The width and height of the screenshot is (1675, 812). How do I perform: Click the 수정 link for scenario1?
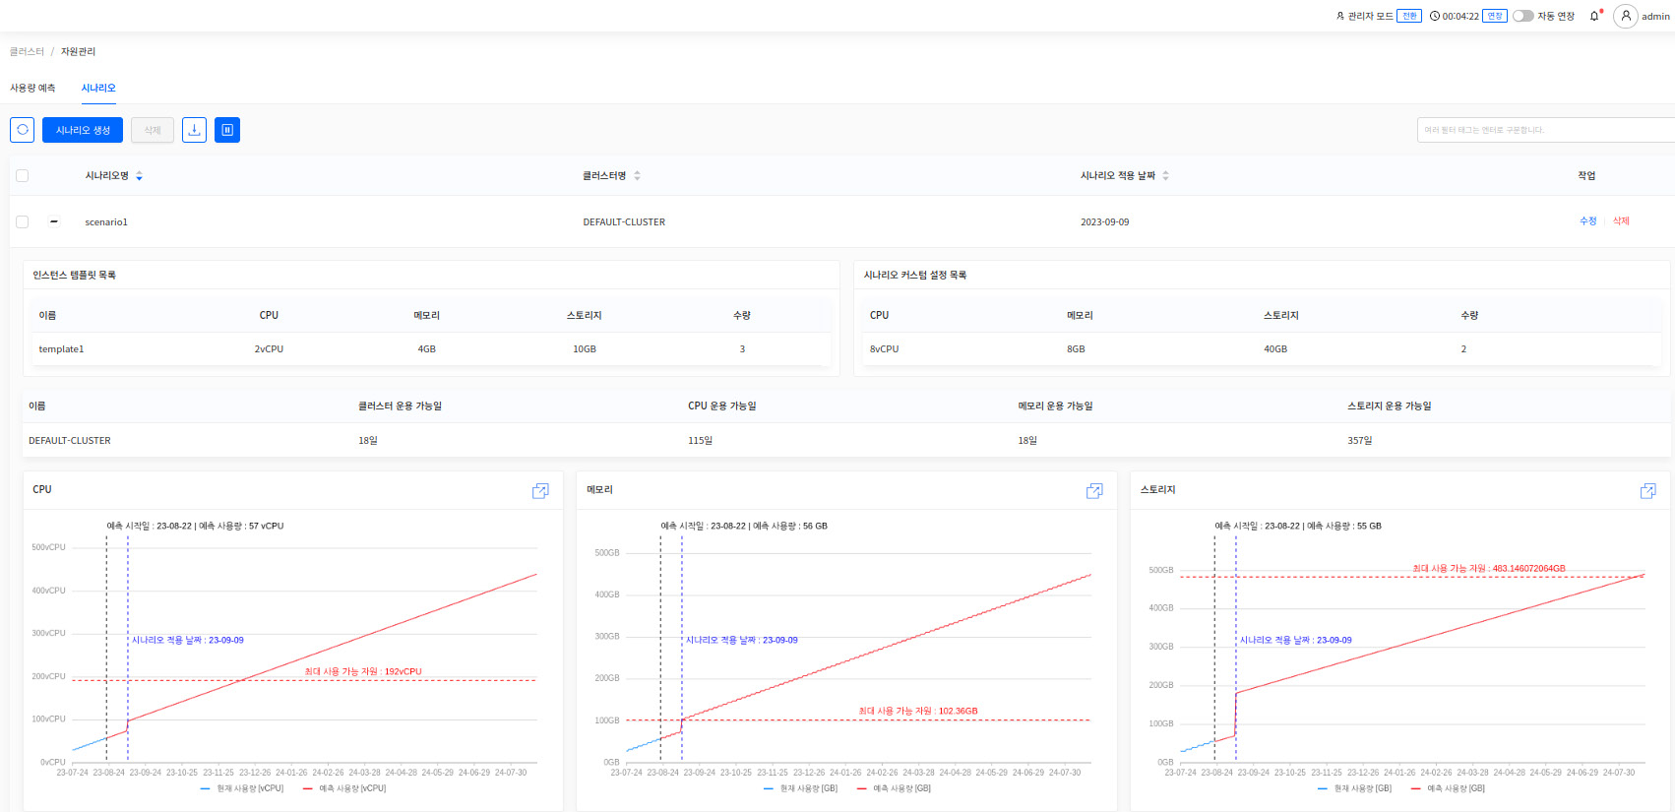tap(1587, 221)
